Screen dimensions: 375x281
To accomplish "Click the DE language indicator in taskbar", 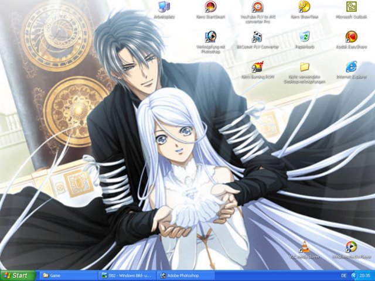I will point(344,276).
